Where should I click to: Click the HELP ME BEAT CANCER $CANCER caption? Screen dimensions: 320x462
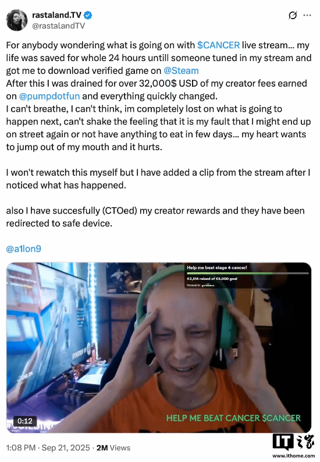[x=233, y=418]
